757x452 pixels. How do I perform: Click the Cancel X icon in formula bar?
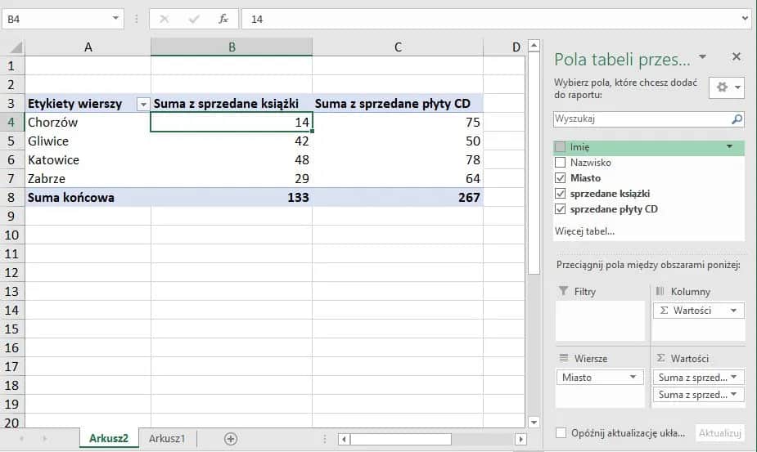point(164,19)
